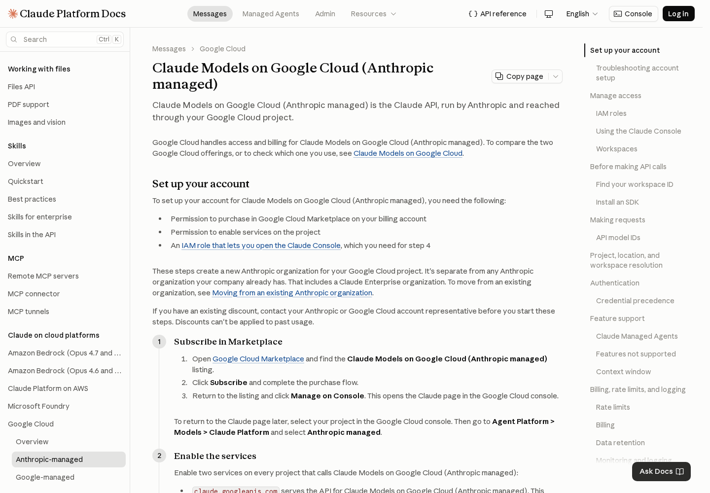The height and width of the screenshot is (493, 710).
Task: Jump to IAM roles in table of contents
Action: click(611, 113)
